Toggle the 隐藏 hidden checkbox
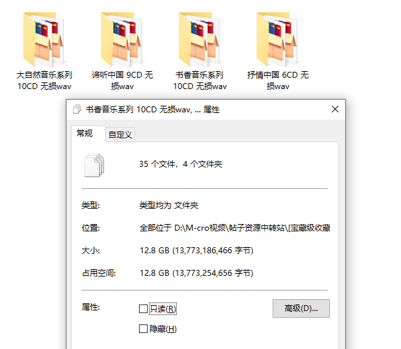Viewport: 401px width, 349px height. pyautogui.click(x=143, y=328)
